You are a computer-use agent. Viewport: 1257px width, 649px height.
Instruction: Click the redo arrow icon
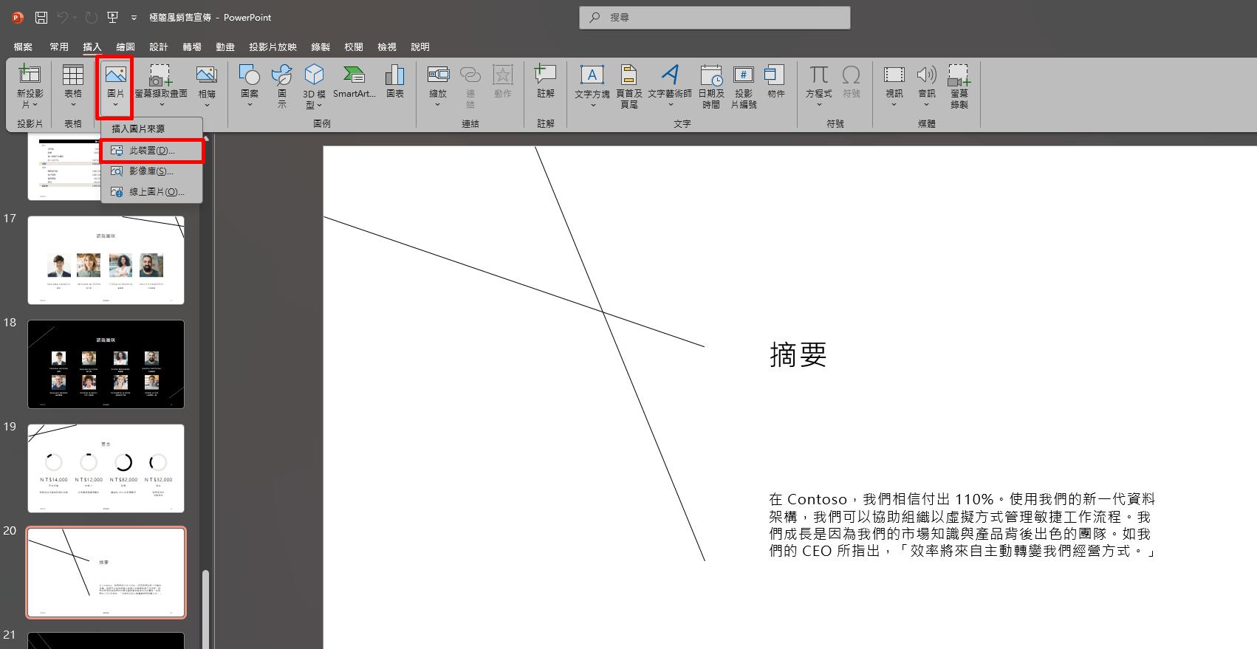tap(91, 17)
